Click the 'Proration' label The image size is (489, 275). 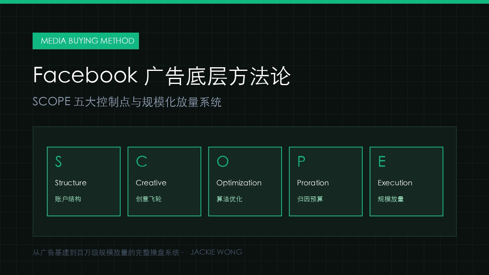[313, 183]
